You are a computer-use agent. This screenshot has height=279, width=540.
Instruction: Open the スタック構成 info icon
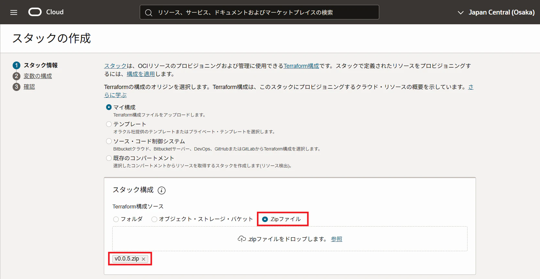click(x=161, y=190)
